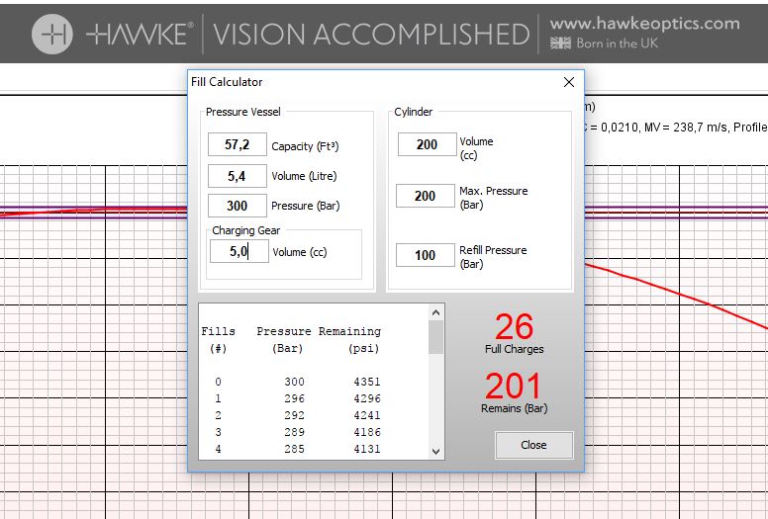This screenshot has height=519, width=768.
Task: Close the Fill Calculator with the X
Action: coord(568,82)
